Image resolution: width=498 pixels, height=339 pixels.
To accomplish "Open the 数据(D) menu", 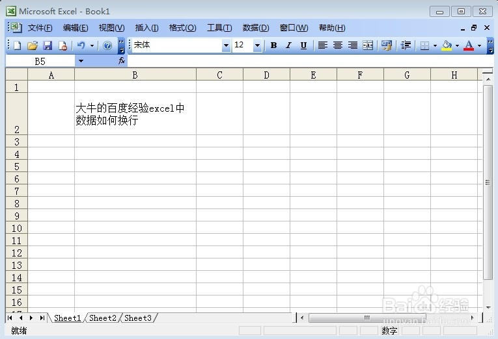I will coord(256,28).
